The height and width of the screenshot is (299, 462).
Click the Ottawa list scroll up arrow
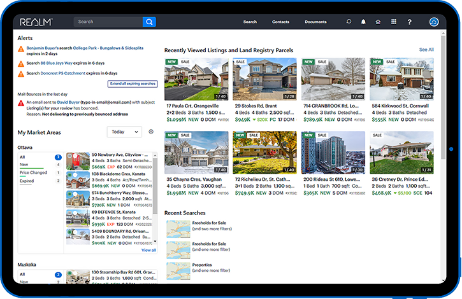pyautogui.click(x=155, y=155)
